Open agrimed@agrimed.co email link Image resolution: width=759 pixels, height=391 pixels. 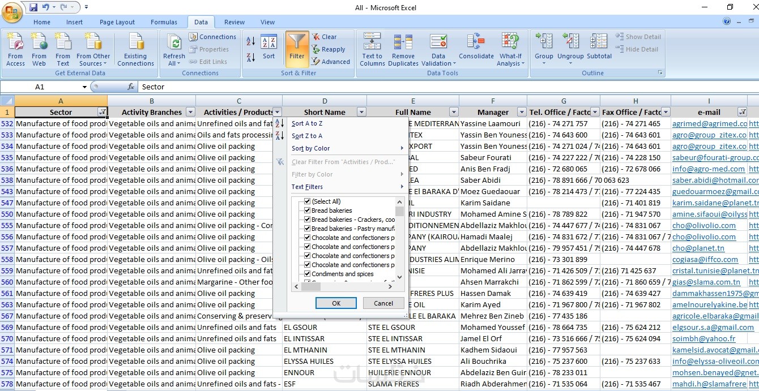point(710,123)
